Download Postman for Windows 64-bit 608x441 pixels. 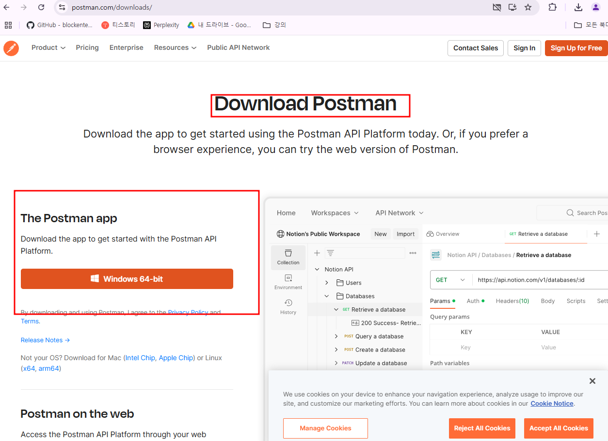pyautogui.click(x=127, y=279)
